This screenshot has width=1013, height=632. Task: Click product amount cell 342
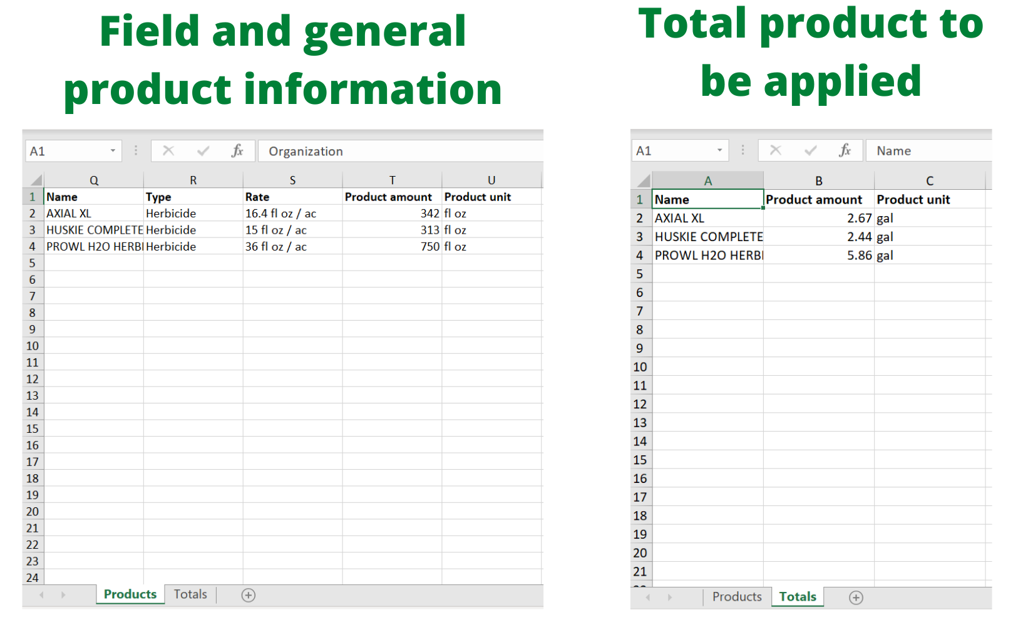[x=393, y=214]
